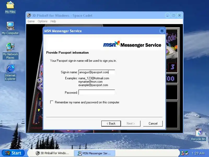Click the example name_123@hotmail.com text
Screen dimensions: 209x157
pos(94,78)
